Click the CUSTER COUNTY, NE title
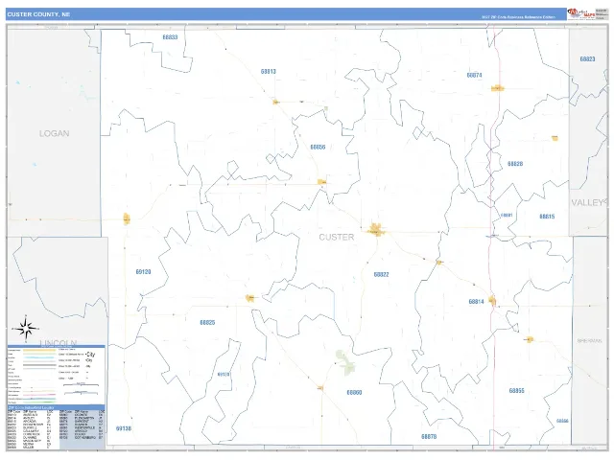Viewport: 614px width, 460px height. point(38,14)
